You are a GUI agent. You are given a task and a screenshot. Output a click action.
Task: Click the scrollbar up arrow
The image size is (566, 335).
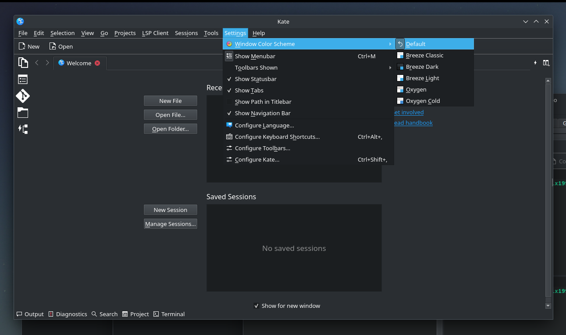pyautogui.click(x=548, y=81)
